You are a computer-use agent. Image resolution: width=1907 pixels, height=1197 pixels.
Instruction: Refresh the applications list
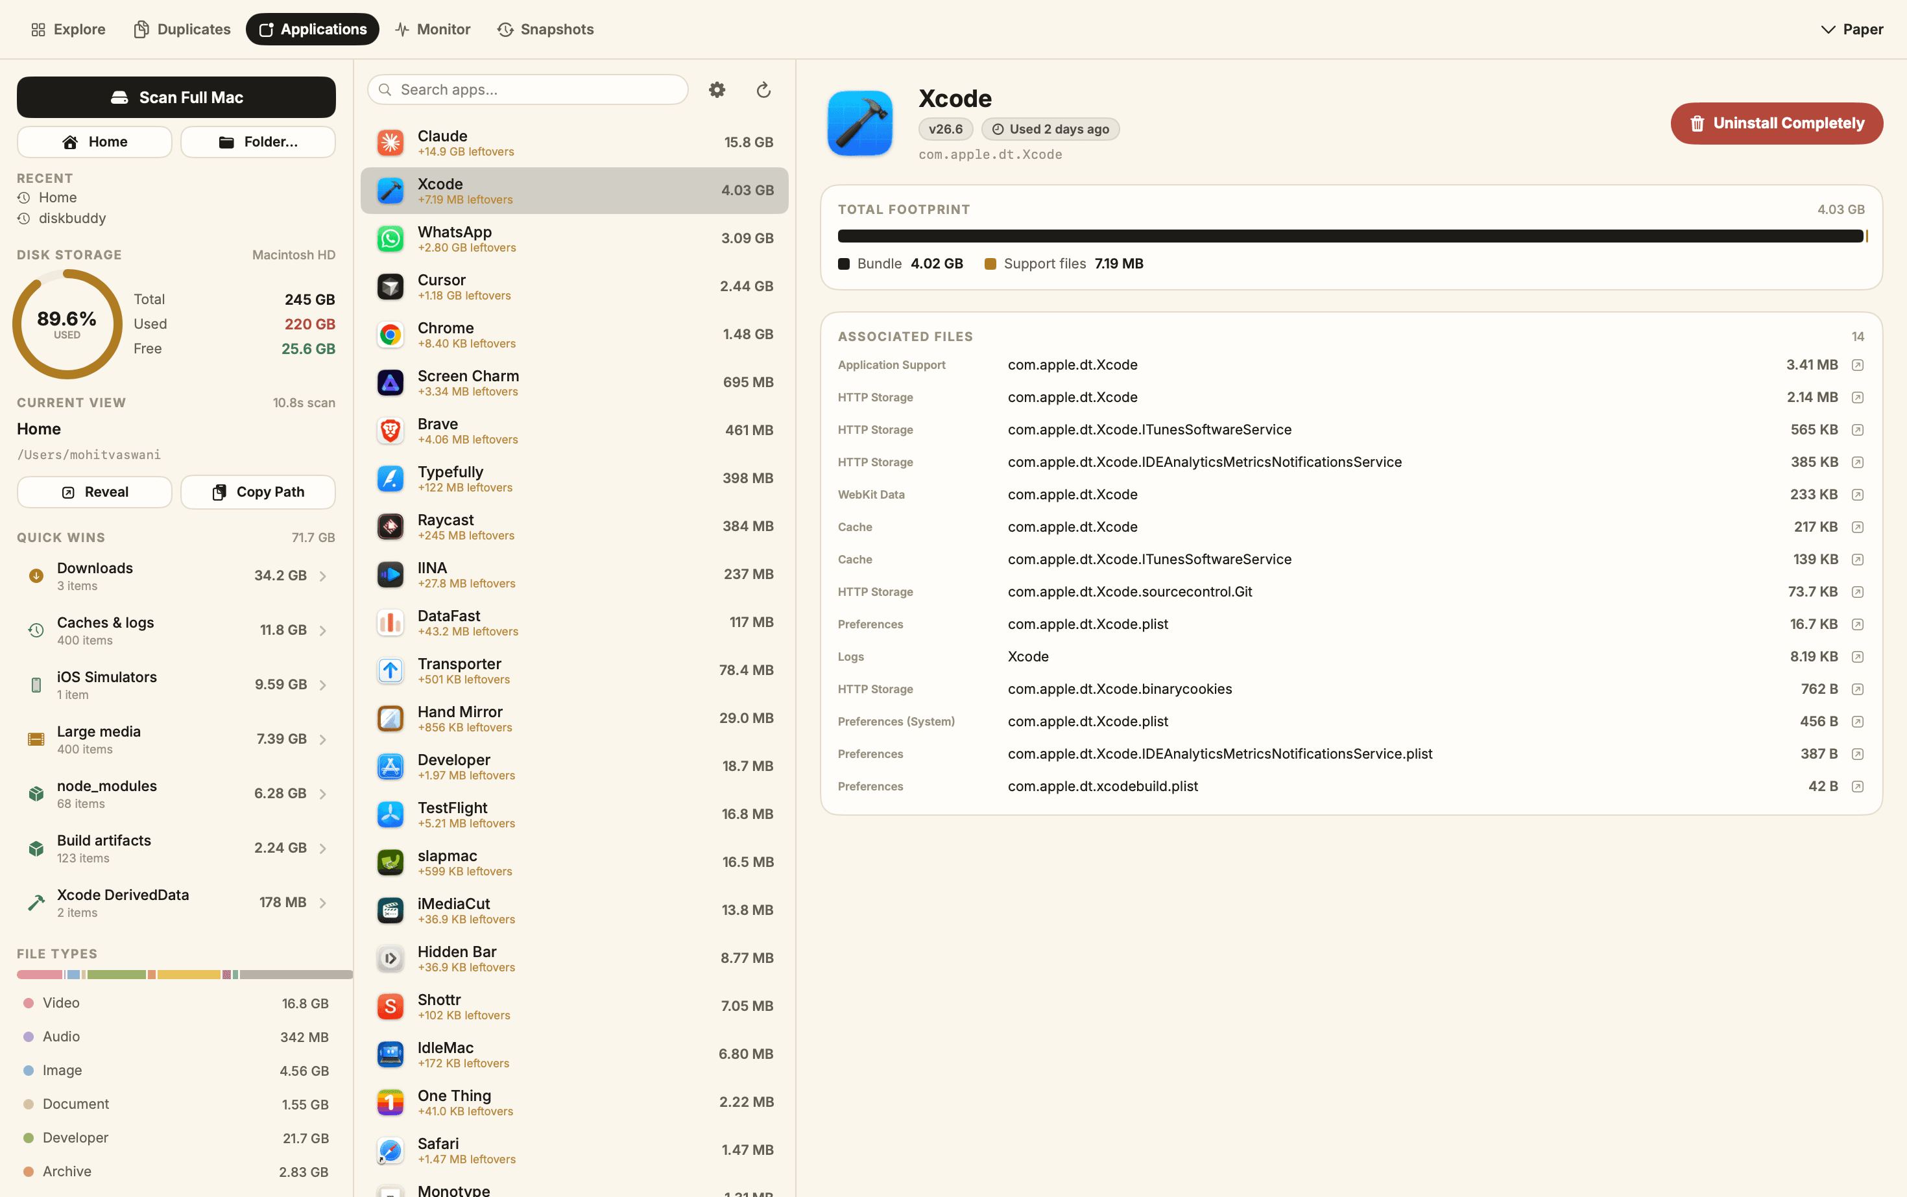tap(763, 90)
